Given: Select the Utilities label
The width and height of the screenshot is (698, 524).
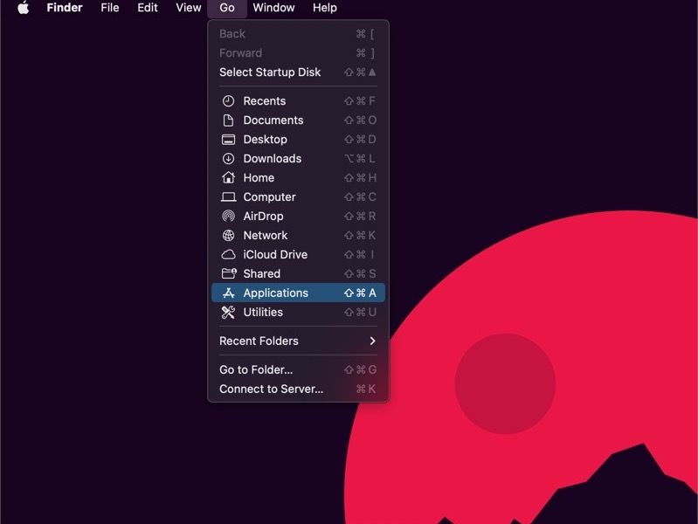Looking at the screenshot, I should (263, 312).
